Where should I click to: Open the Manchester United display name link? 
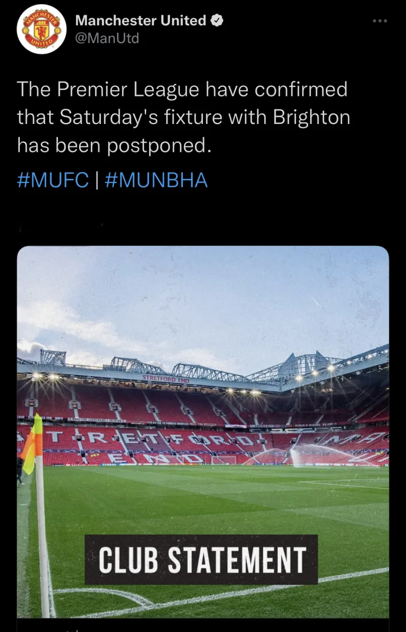tap(140, 21)
